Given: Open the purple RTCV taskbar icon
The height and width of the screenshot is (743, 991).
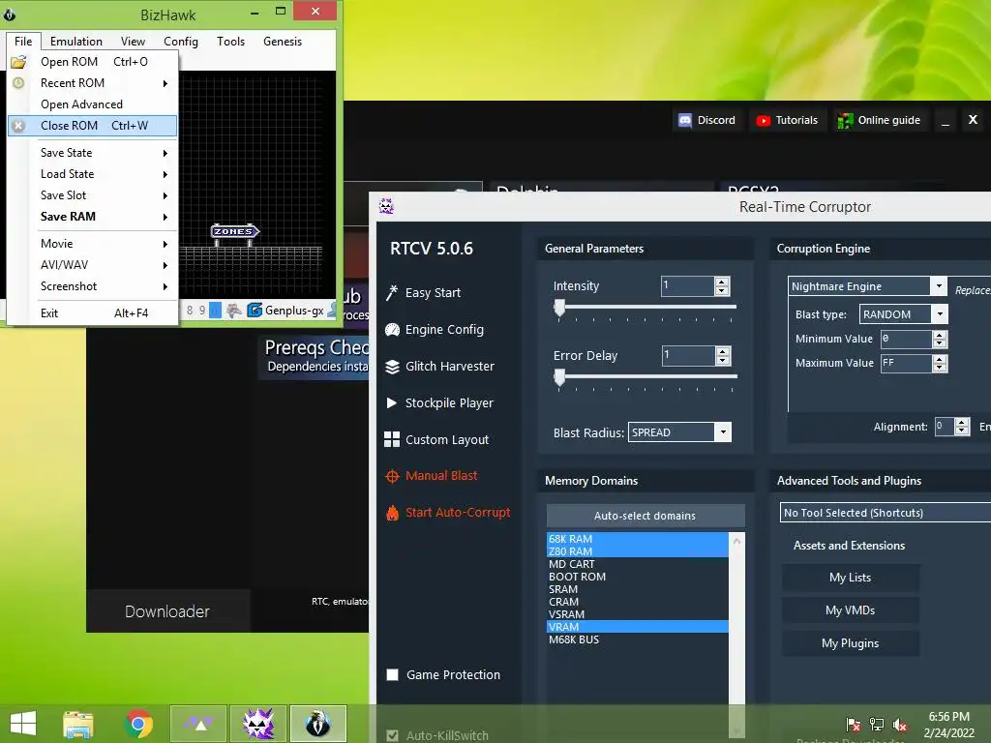Looking at the screenshot, I should tap(258, 724).
